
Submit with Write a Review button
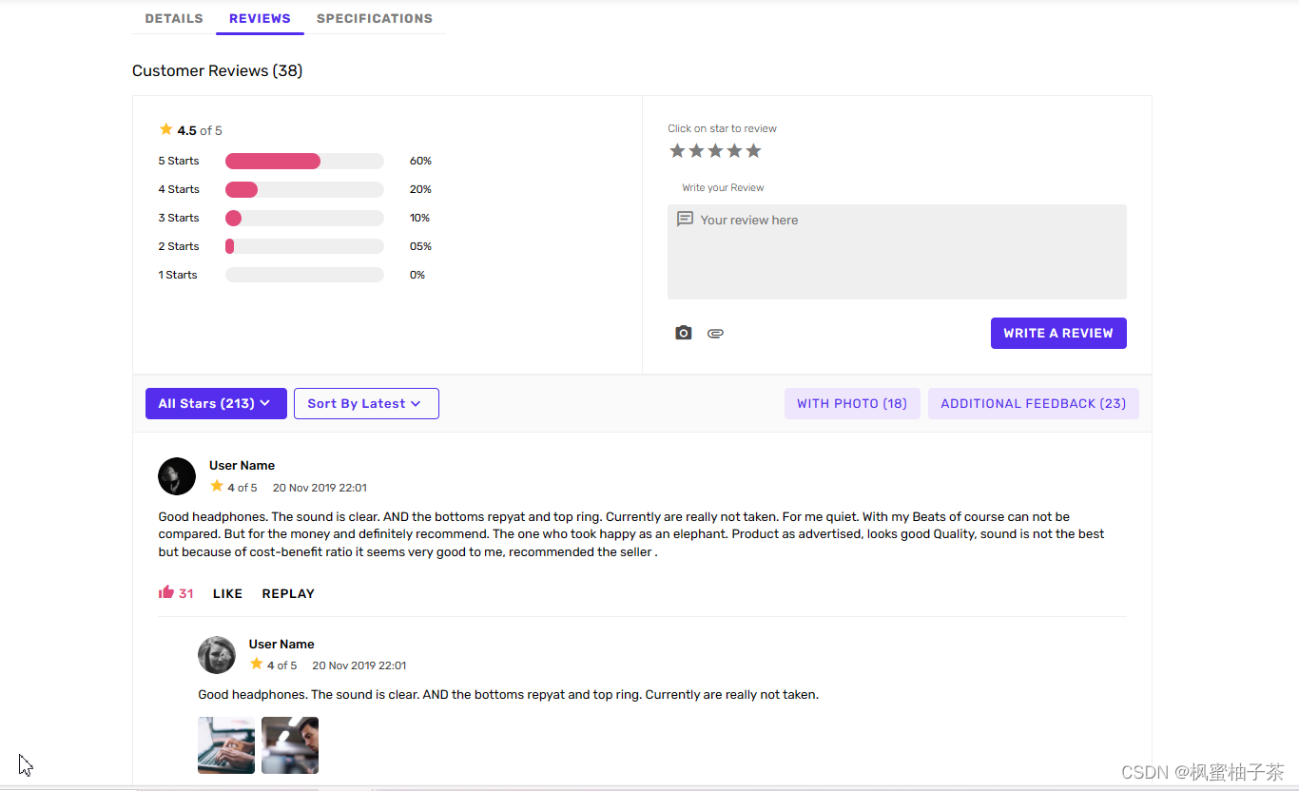pos(1058,333)
